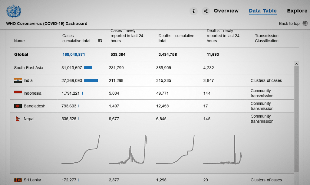Switch to the Overview tab

pos(226,11)
